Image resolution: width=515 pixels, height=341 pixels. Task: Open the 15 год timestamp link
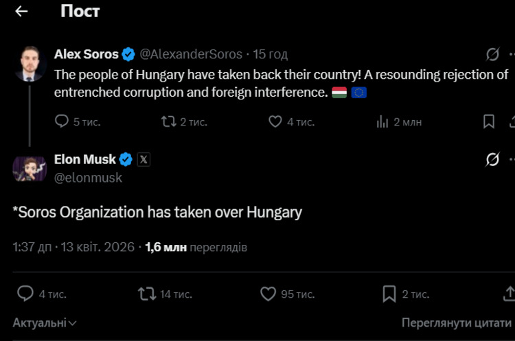(x=271, y=54)
